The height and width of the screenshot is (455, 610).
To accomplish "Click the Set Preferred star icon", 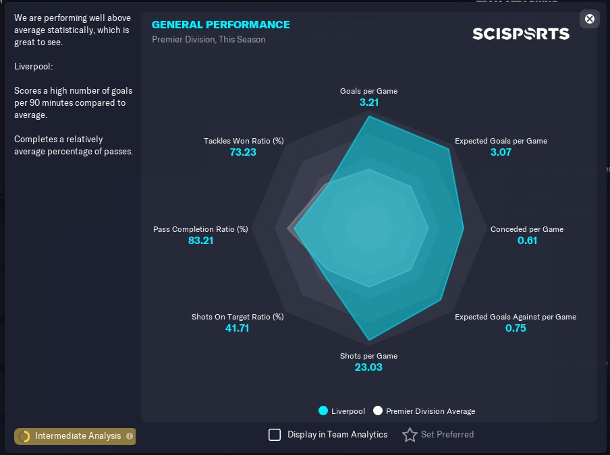I will coord(410,434).
